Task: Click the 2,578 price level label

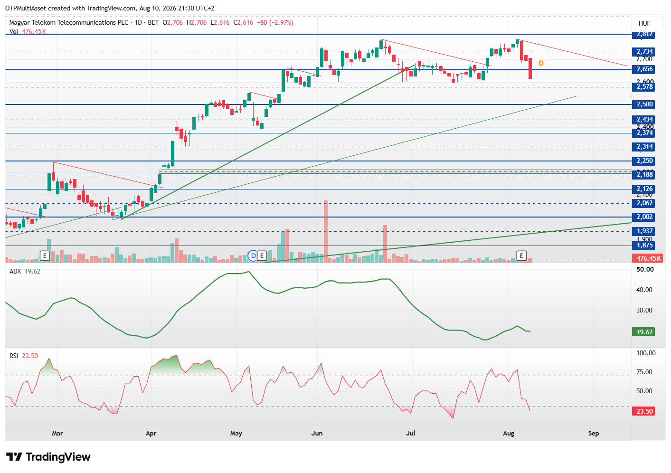Action: click(x=644, y=87)
